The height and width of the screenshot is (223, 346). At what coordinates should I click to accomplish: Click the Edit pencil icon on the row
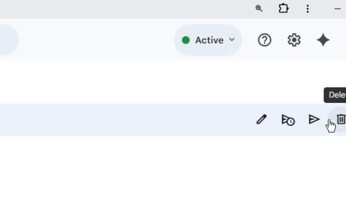pyautogui.click(x=261, y=120)
